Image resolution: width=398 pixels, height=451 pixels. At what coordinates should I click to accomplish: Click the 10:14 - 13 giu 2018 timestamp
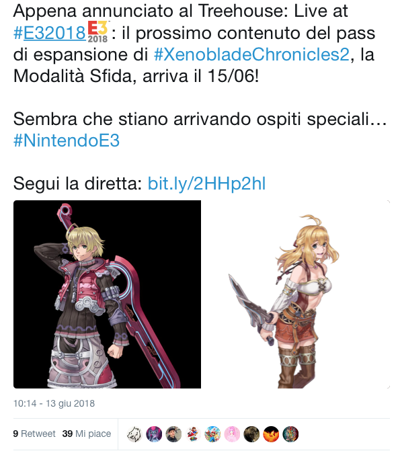[54, 403]
